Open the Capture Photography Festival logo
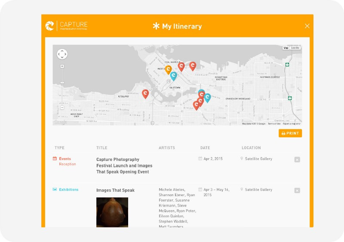The width and height of the screenshot is (344, 242). pos(67,26)
